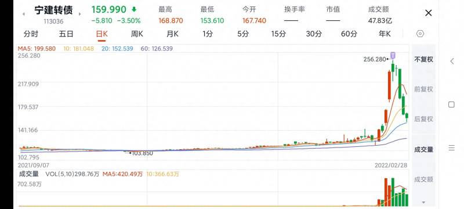Tap the volume MA5:420.49万 label
The image size is (464, 209).
point(122,174)
